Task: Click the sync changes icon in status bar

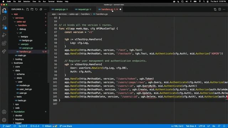Action: tap(15, 126)
